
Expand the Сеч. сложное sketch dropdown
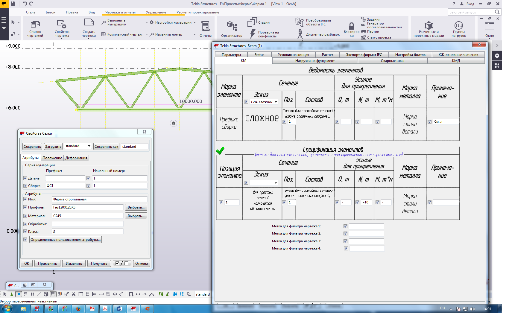(x=276, y=102)
